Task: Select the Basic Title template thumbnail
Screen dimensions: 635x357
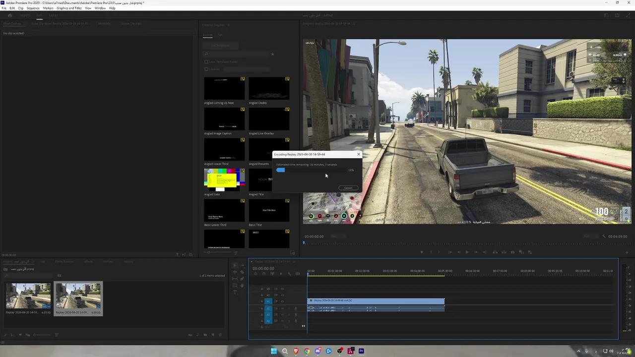Action: [x=269, y=210]
